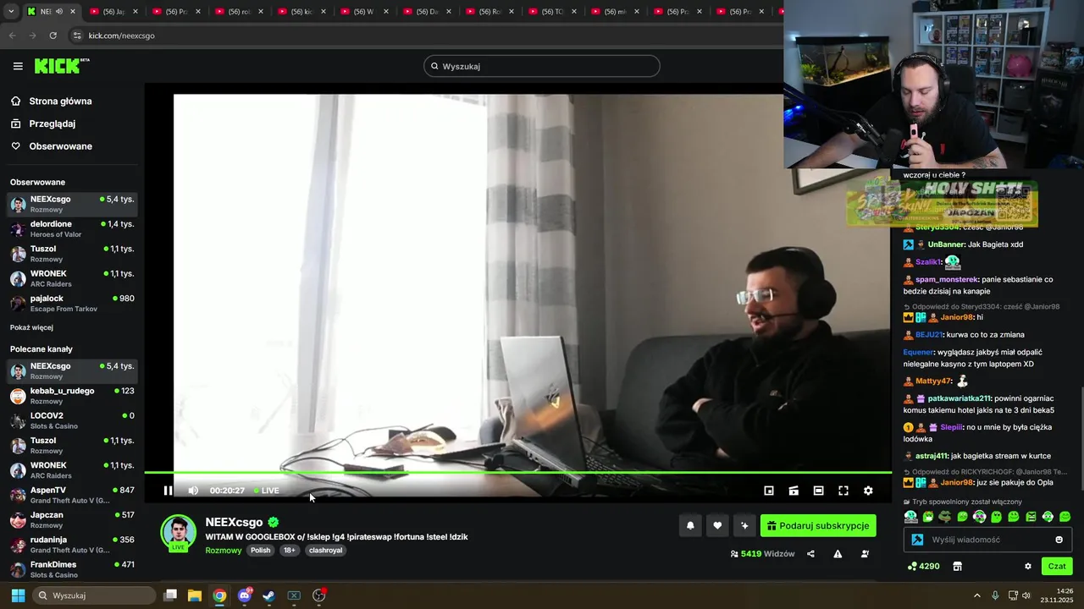Open the clip creation icon

(x=794, y=491)
